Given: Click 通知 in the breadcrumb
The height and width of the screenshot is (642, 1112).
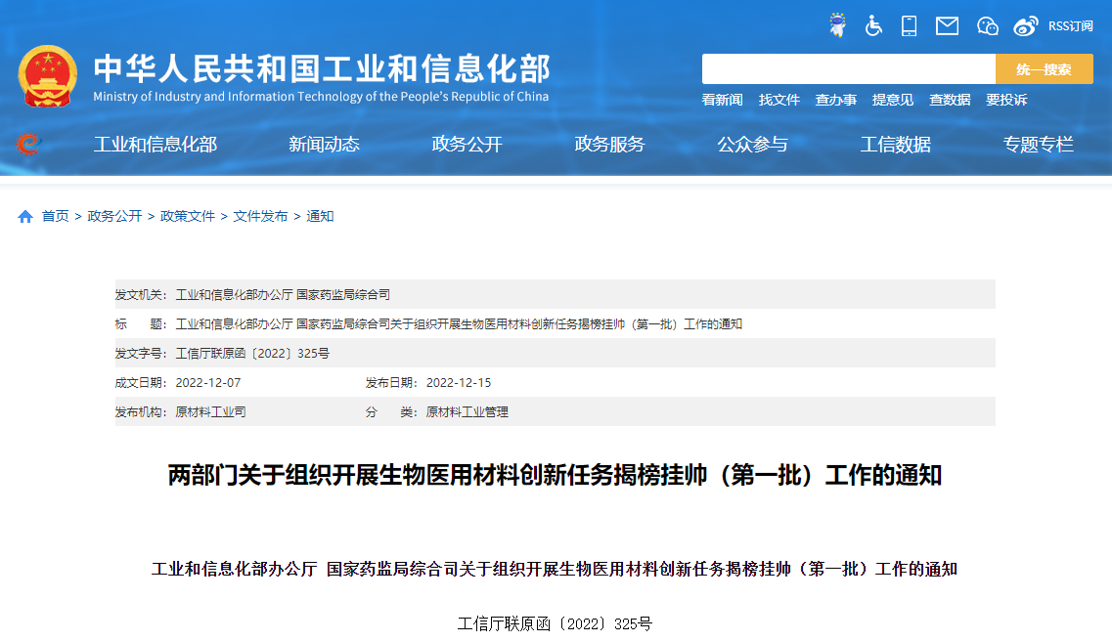Looking at the screenshot, I should pos(320,216).
